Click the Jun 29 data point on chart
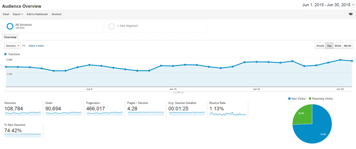This screenshot has width=356, height=149. (340, 60)
